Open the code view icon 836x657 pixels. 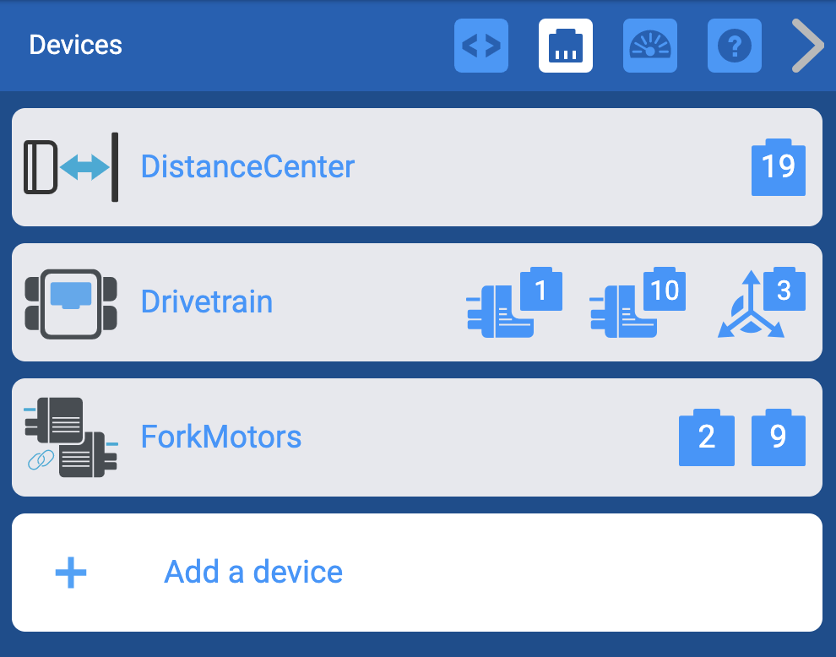(x=481, y=46)
